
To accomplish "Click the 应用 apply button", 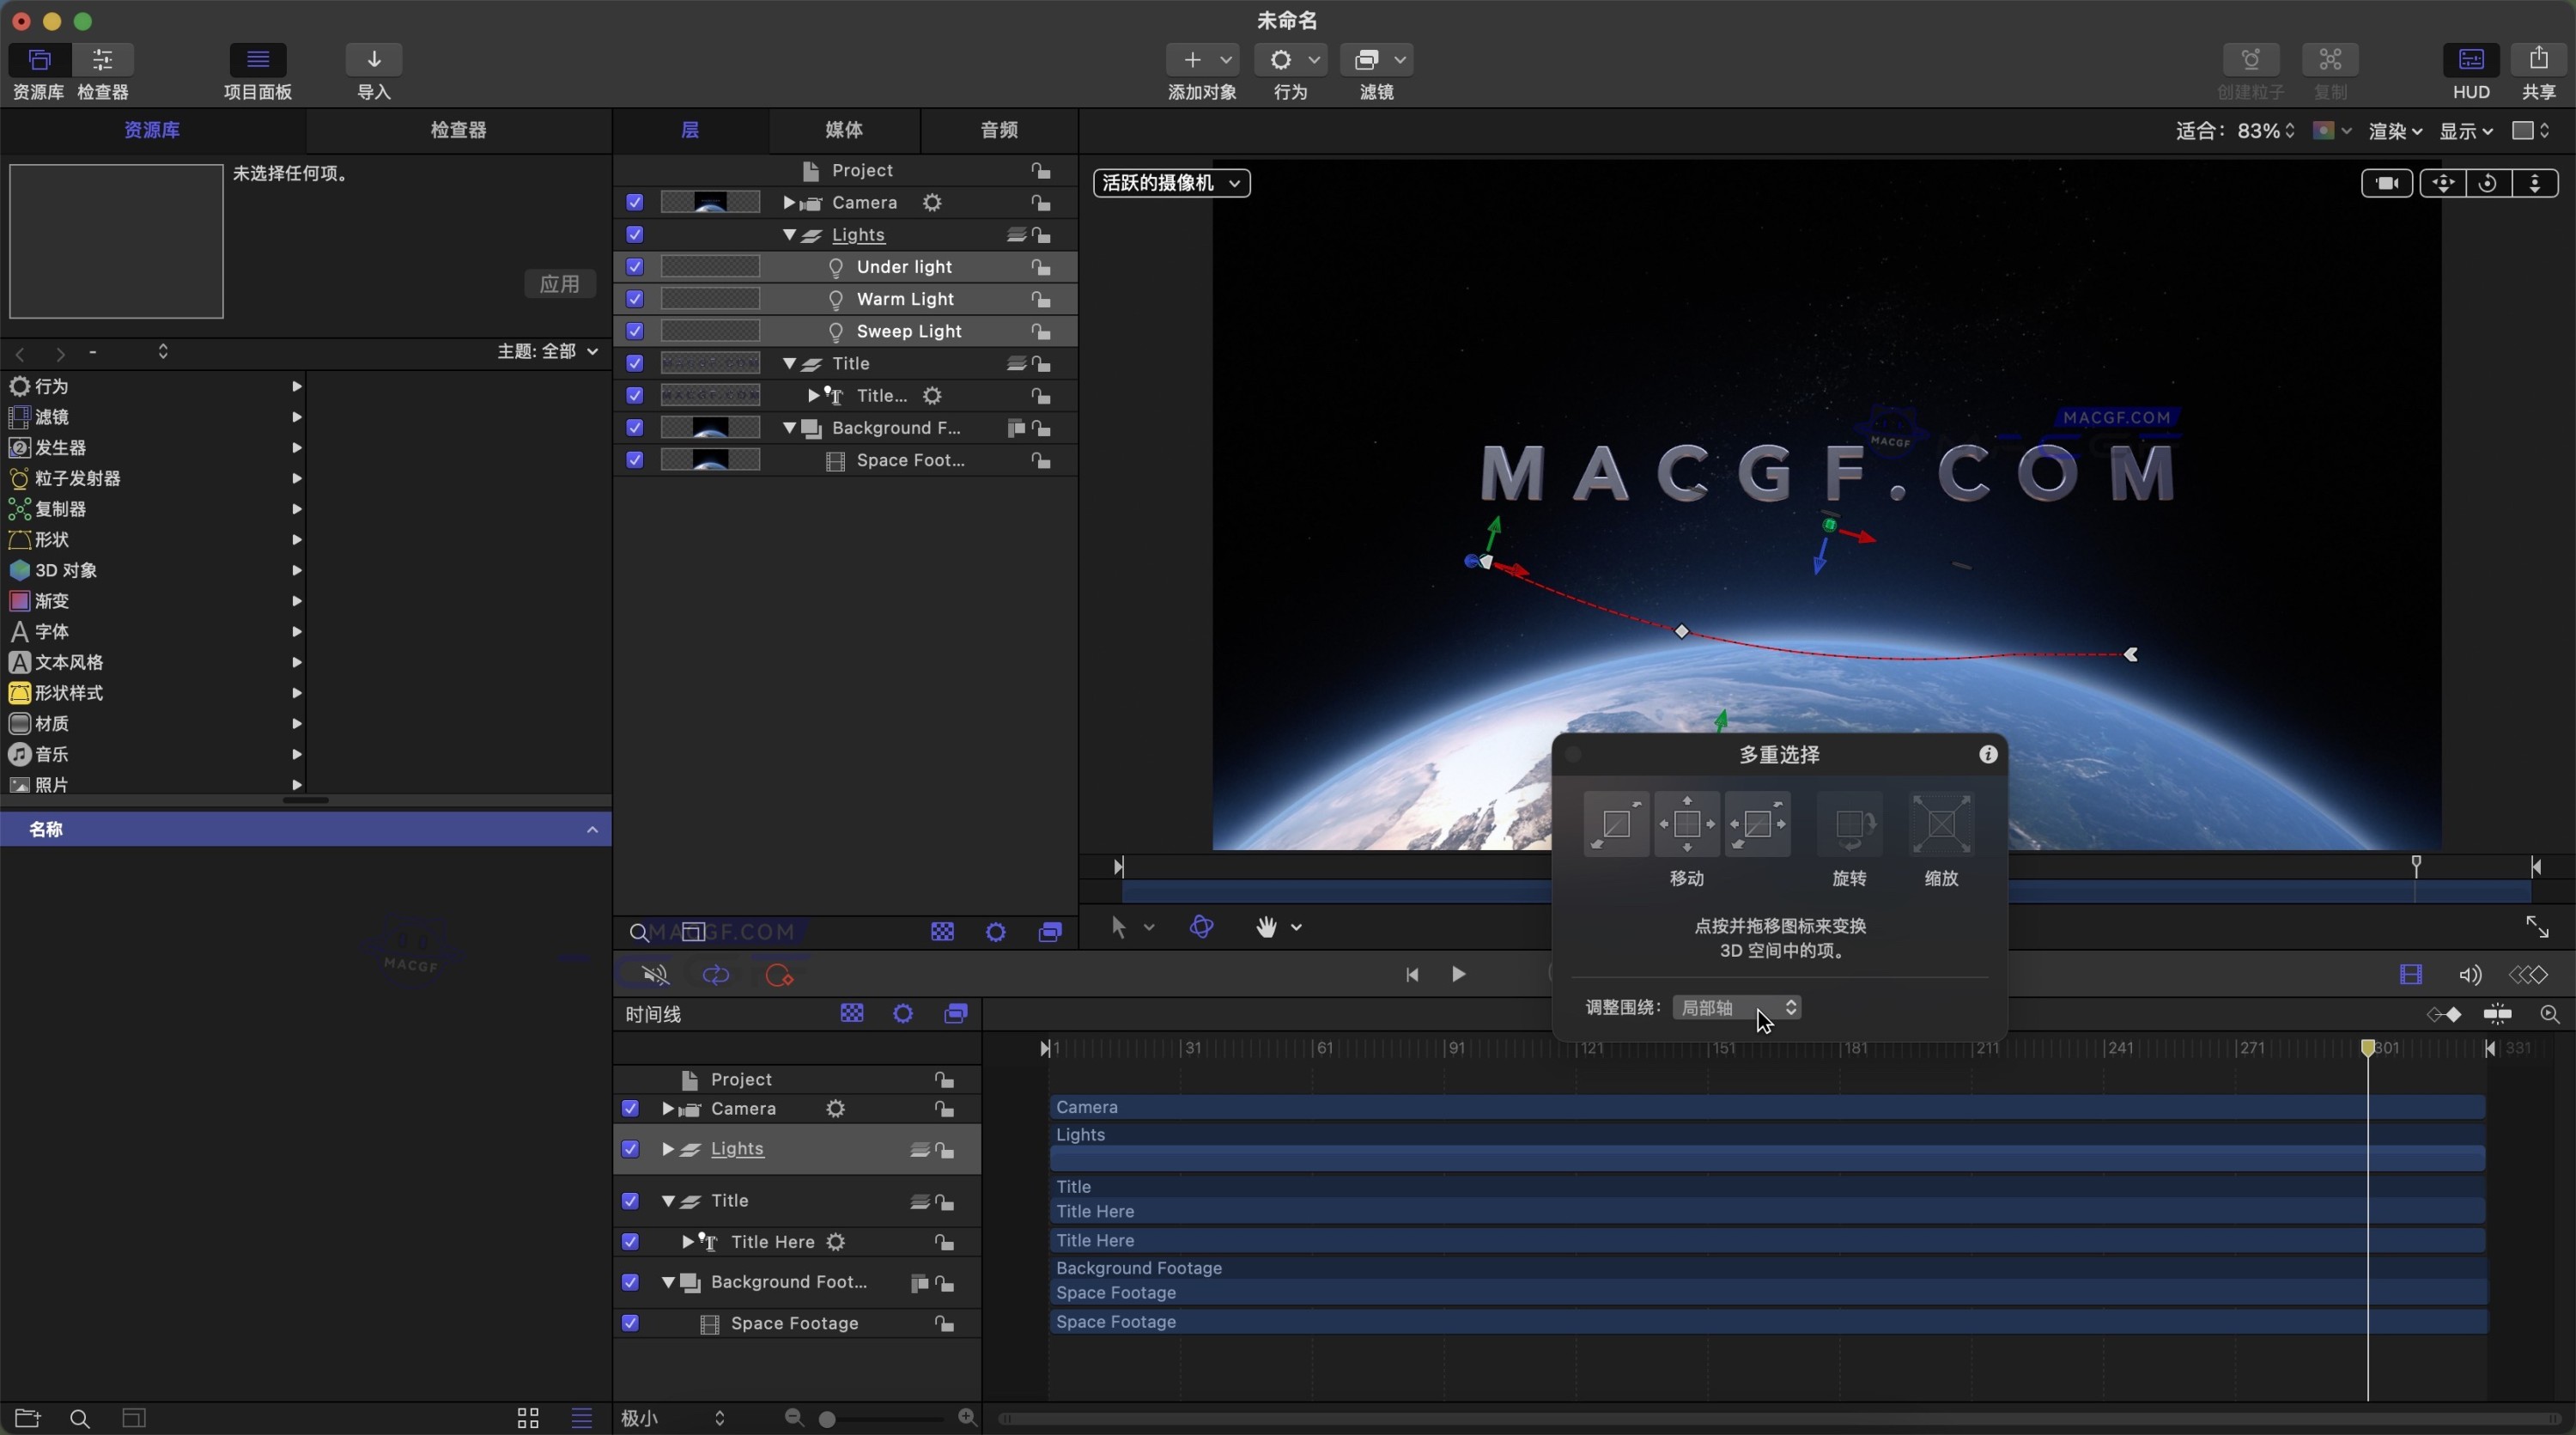I will [559, 284].
